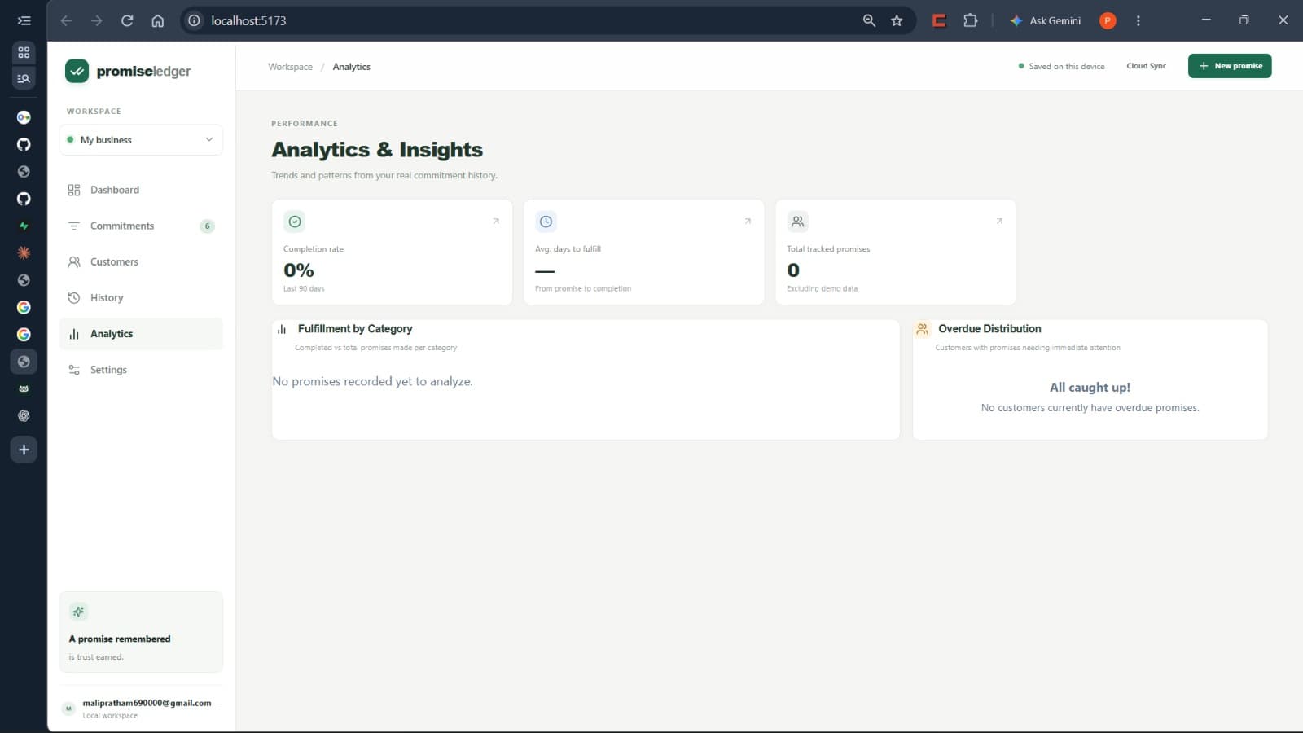Click the Overdue Distribution people icon
Image resolution: width=1303 pixels, height=733 pixels.
(922, 329)
